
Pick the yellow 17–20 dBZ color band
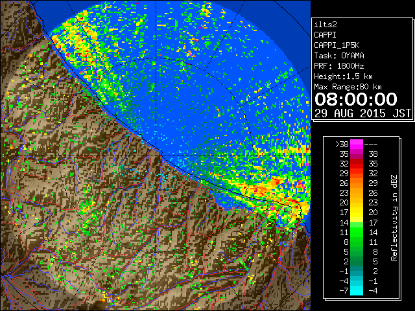click(357, 213)
